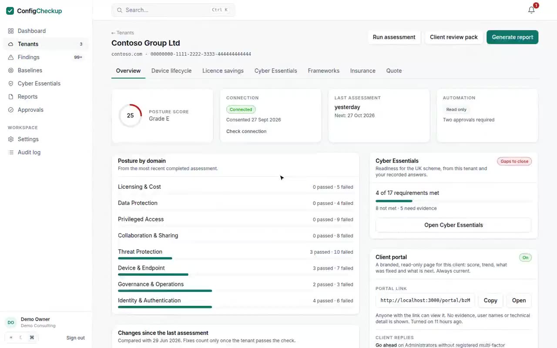Click the Read only automation badge
Image resolution: width=557 pixels, height=348 pixels.
tap(456, 110)
